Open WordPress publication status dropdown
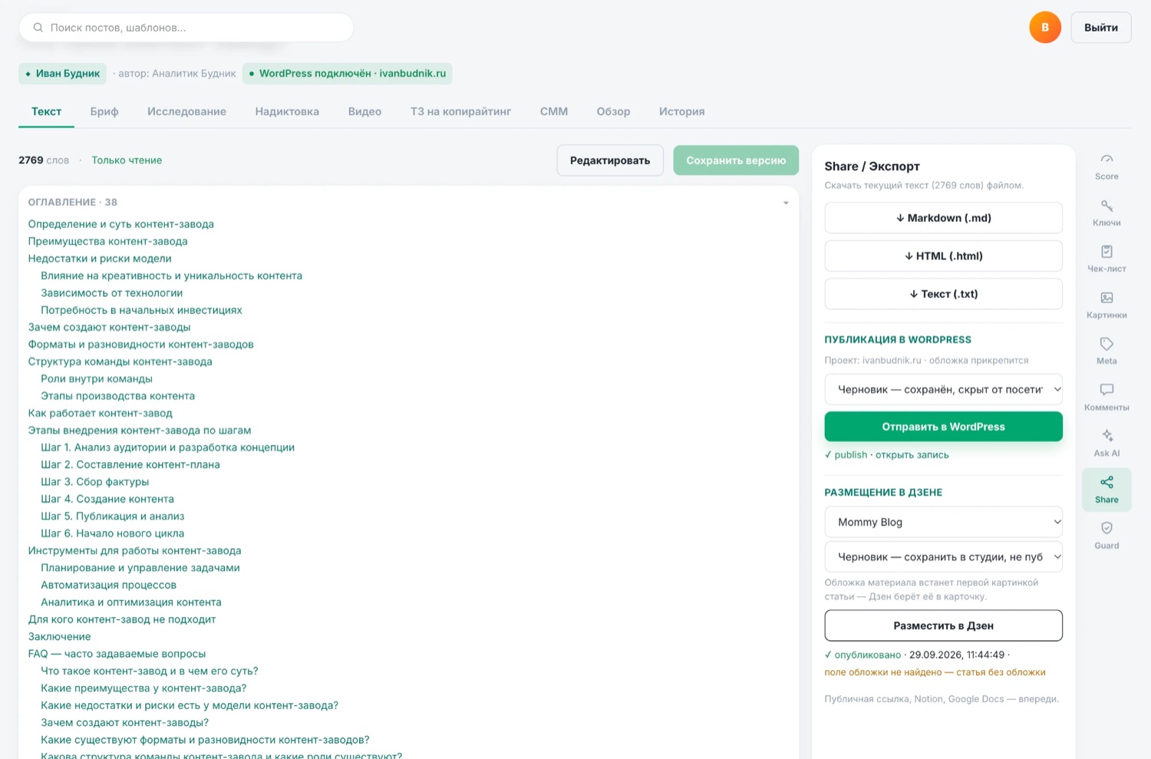The image size is (1151, 759). pyautogui.click(x=943, y=389)
